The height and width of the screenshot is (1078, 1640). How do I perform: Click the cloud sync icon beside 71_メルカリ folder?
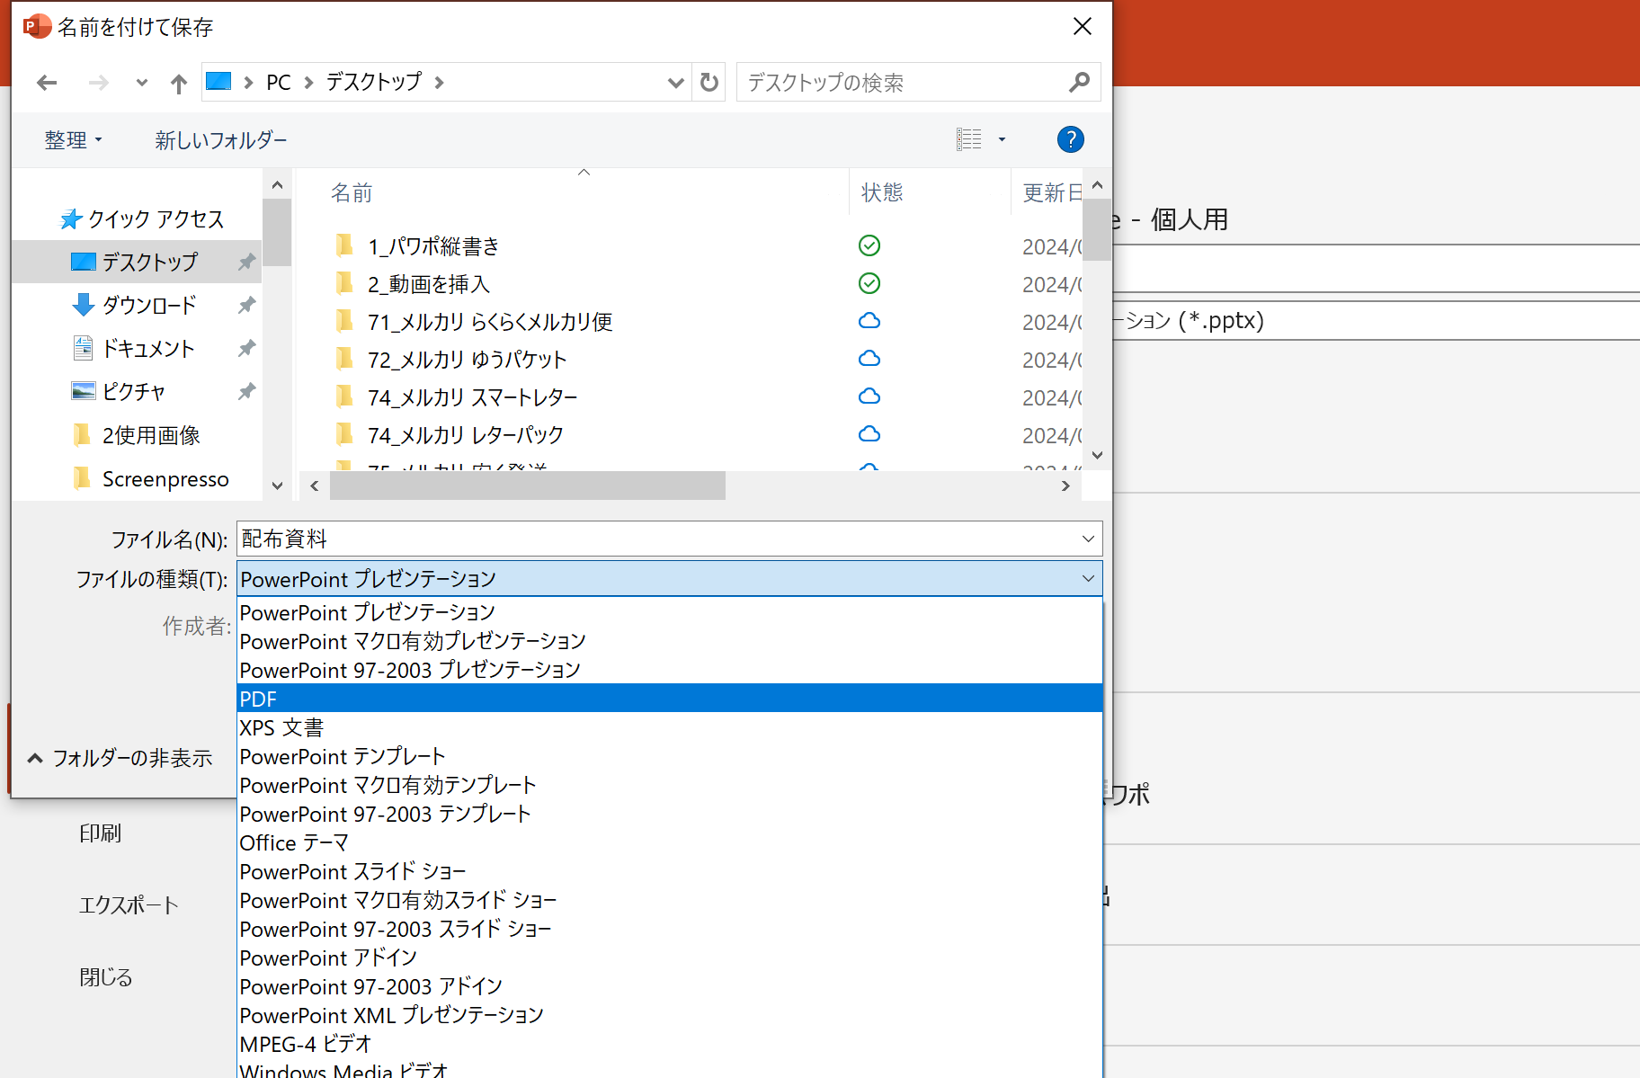(869, 321)
